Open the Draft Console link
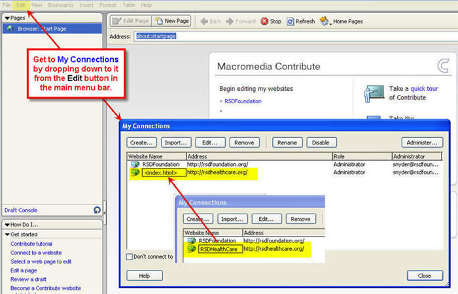This screenshot has width=458, height=294. [x=21, y=210]
